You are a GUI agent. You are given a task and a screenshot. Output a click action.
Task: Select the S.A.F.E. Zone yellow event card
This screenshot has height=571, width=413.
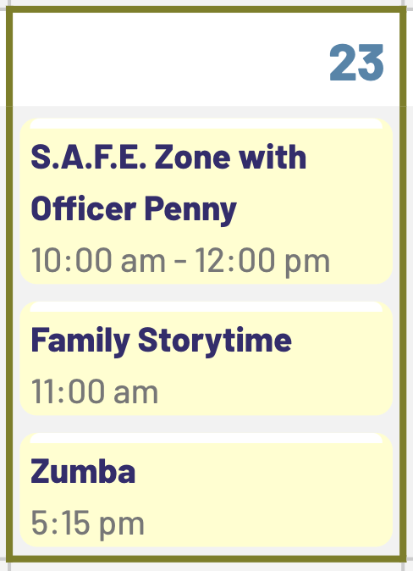pos(206,202)
